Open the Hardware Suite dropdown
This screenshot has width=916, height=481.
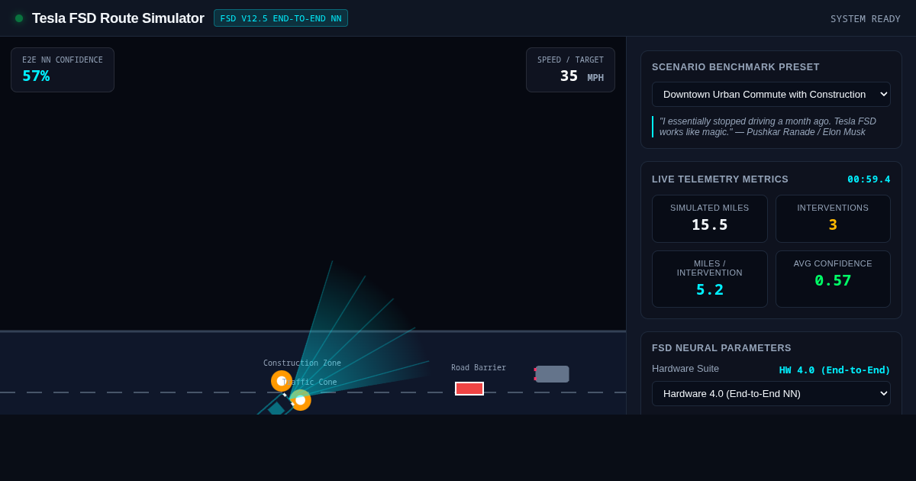(771, 393)
